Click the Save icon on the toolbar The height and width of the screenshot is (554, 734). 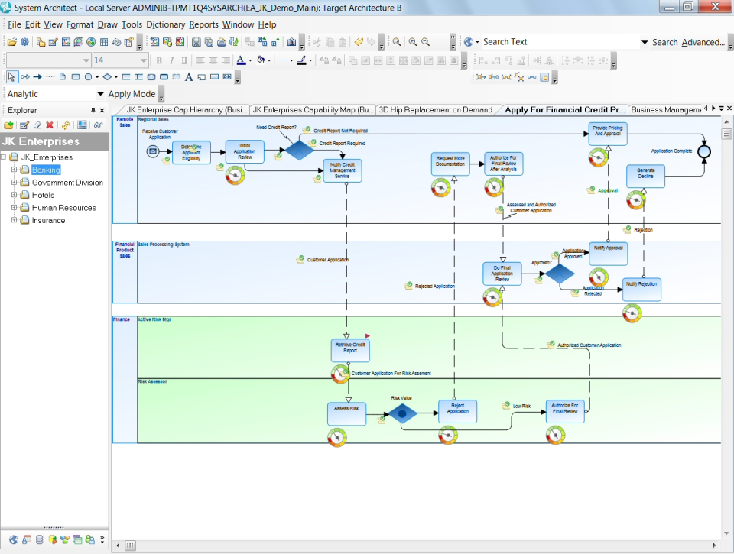[196, 41]
